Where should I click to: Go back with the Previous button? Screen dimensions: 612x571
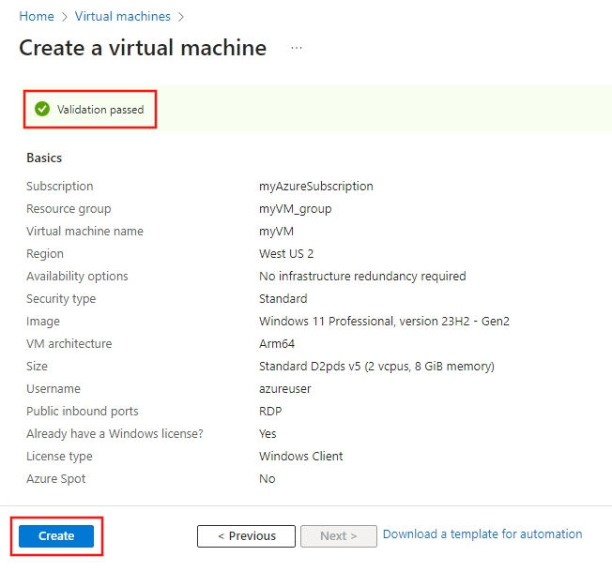coord(246,536)
